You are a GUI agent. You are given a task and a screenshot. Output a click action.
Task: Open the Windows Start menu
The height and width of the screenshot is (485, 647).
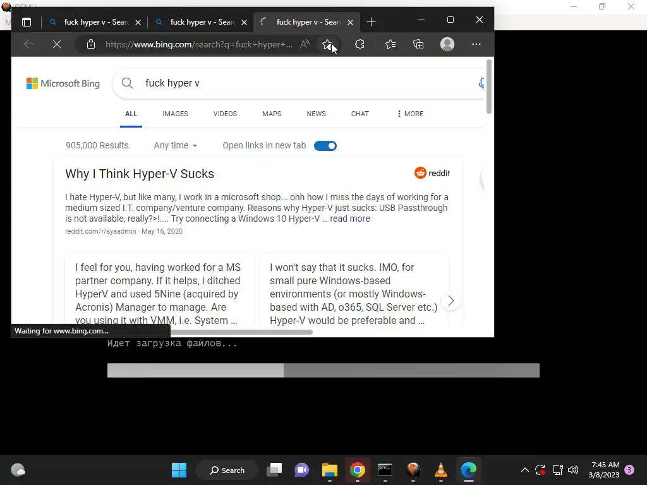179,470
